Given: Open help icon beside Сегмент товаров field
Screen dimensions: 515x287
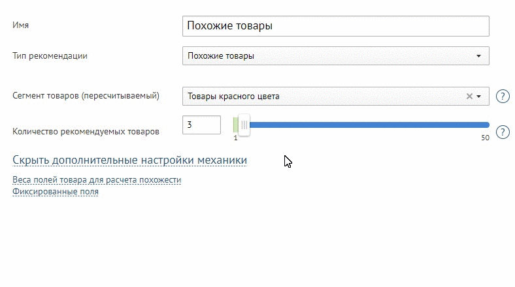Looking at the screenshot, I should coord(503,97).
